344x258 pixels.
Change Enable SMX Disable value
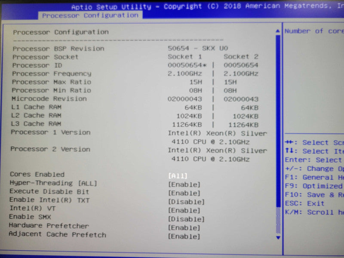(187, 219)
